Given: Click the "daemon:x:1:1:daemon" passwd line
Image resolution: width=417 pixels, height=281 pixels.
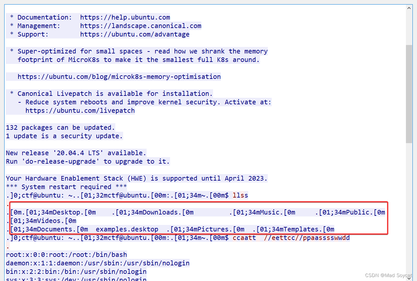Looking at the screenshot, I should [98, 263].
